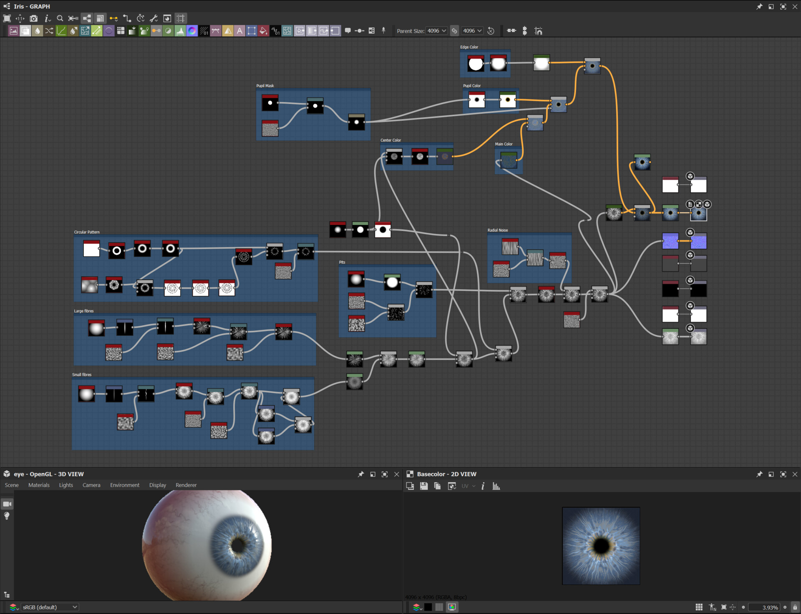Toggle the link between parent size values
This screenshot has height=614, width=801.
tap(454, 30)
